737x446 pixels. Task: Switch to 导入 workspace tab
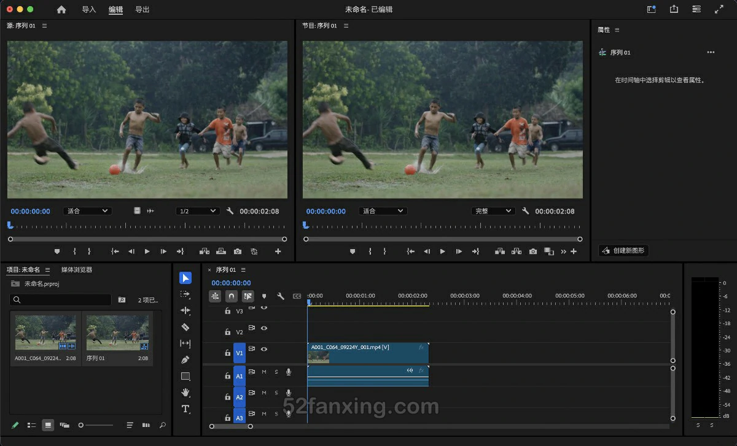tap(89, 10)
